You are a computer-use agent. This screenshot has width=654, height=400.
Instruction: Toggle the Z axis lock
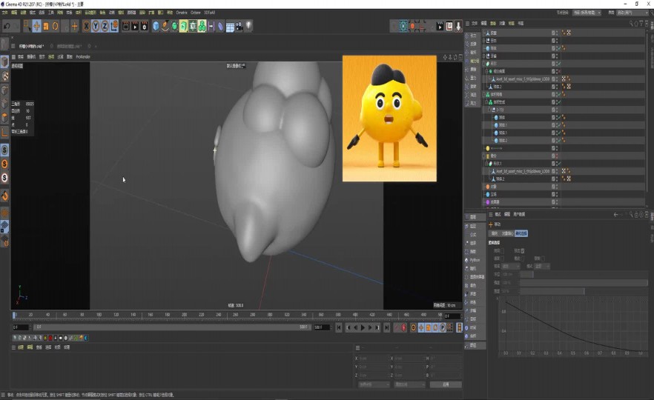(x=105, y=26)
